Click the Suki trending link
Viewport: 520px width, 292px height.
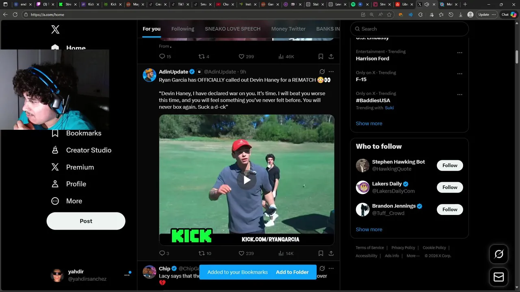[x=389, y=107]
